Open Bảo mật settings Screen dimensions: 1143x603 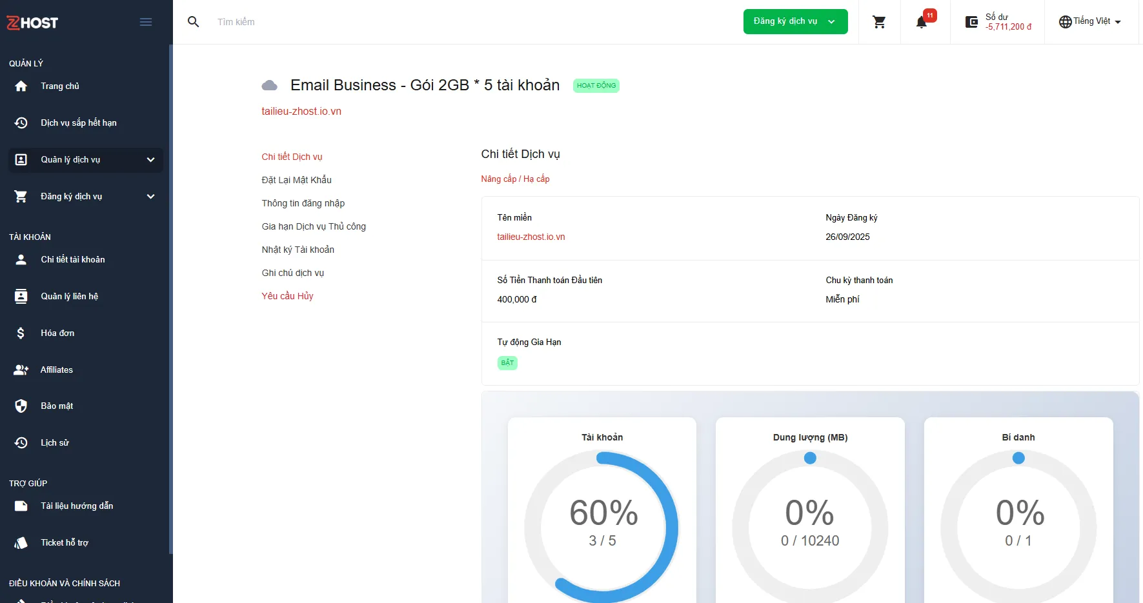click(x=57, y=406)
